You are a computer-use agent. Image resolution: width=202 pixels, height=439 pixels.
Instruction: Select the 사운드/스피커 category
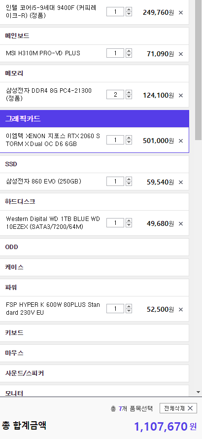click(95, 373)
